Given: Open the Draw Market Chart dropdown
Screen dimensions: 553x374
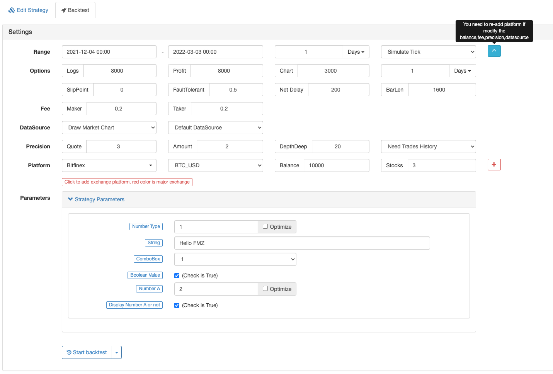Looking at the screenshot, I should [109, 127].
